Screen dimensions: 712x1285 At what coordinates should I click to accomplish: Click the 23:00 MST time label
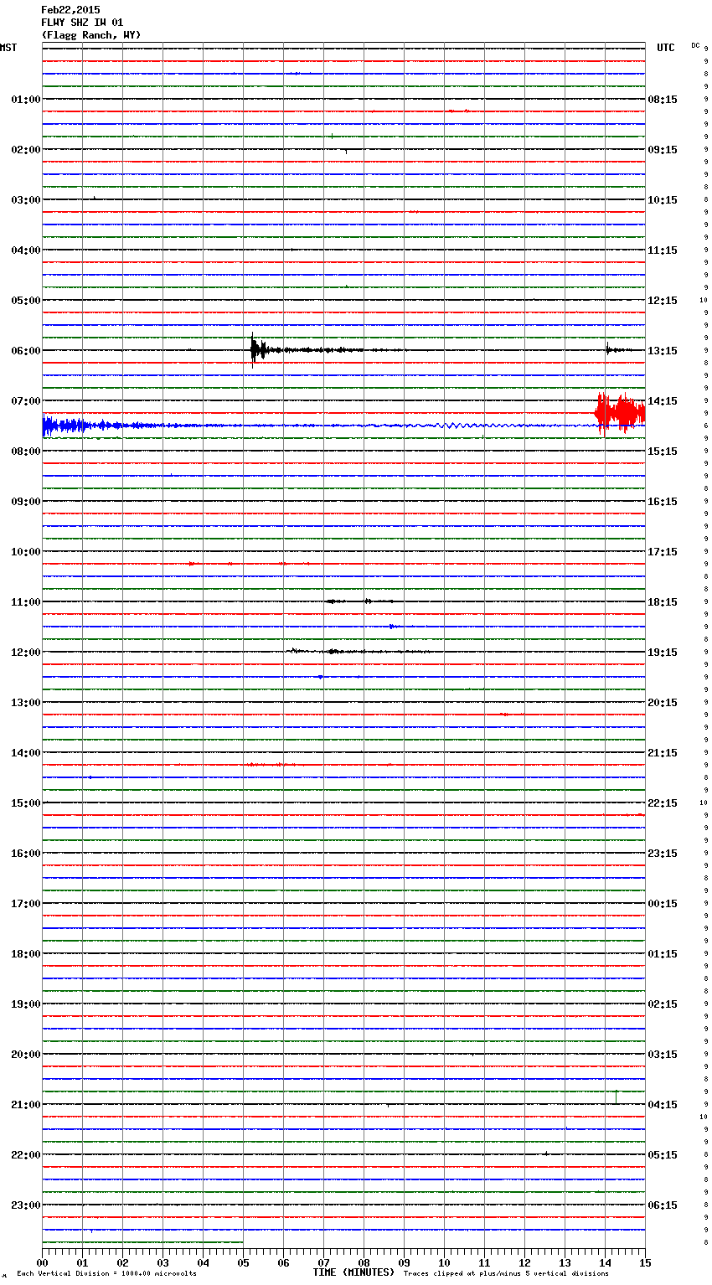(x=26, y=1205)
